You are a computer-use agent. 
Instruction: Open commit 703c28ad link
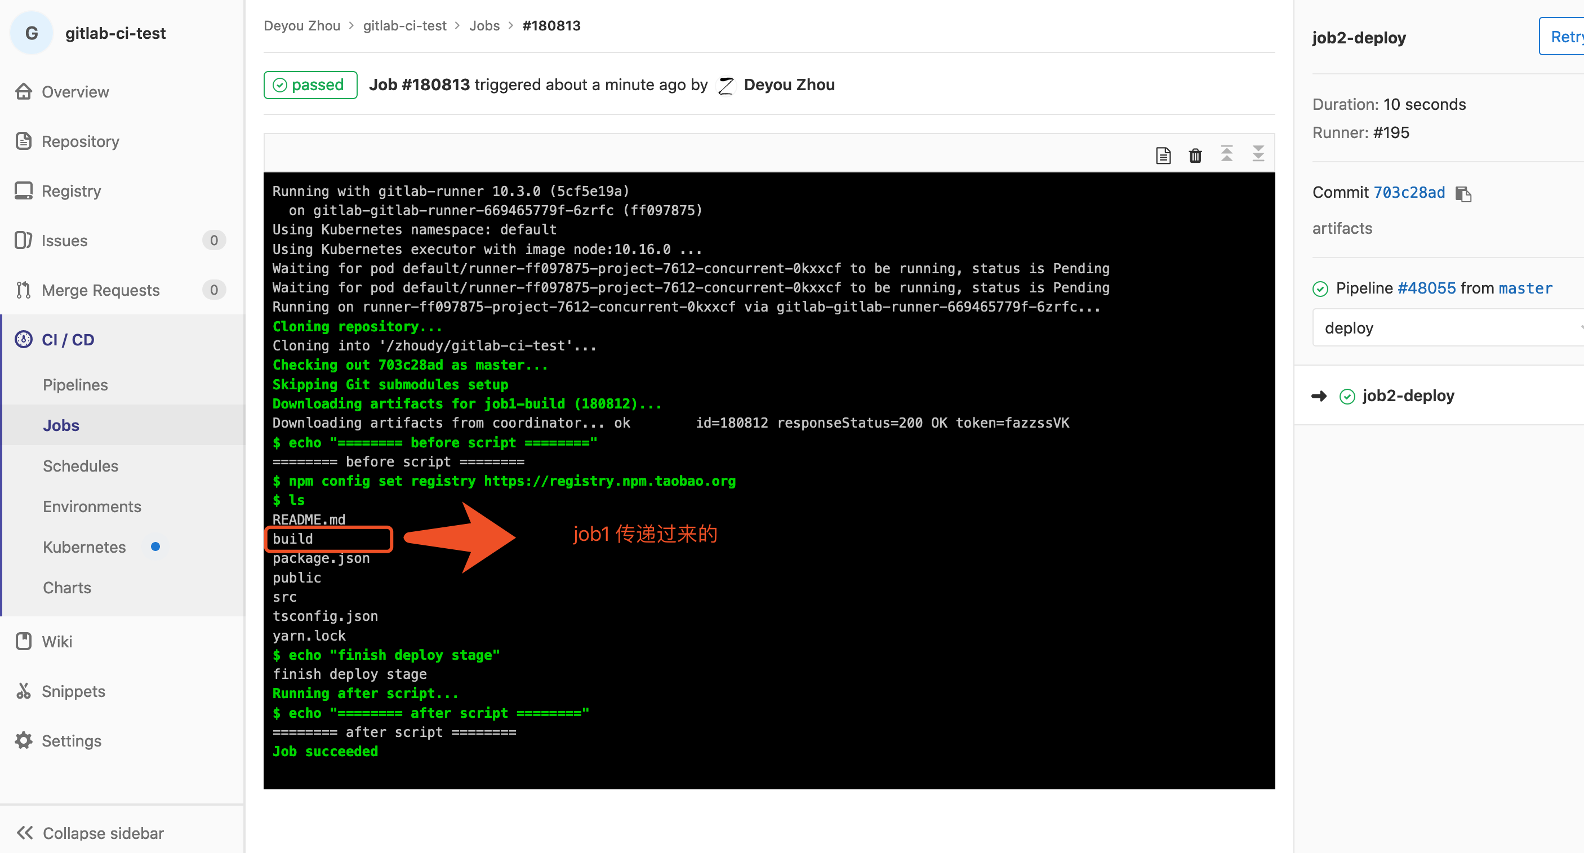[1409, 193]
